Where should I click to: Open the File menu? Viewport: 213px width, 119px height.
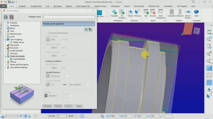4,6
